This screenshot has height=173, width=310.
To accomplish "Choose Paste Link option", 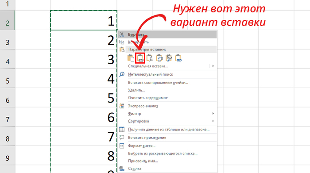I will coord(178,58).
